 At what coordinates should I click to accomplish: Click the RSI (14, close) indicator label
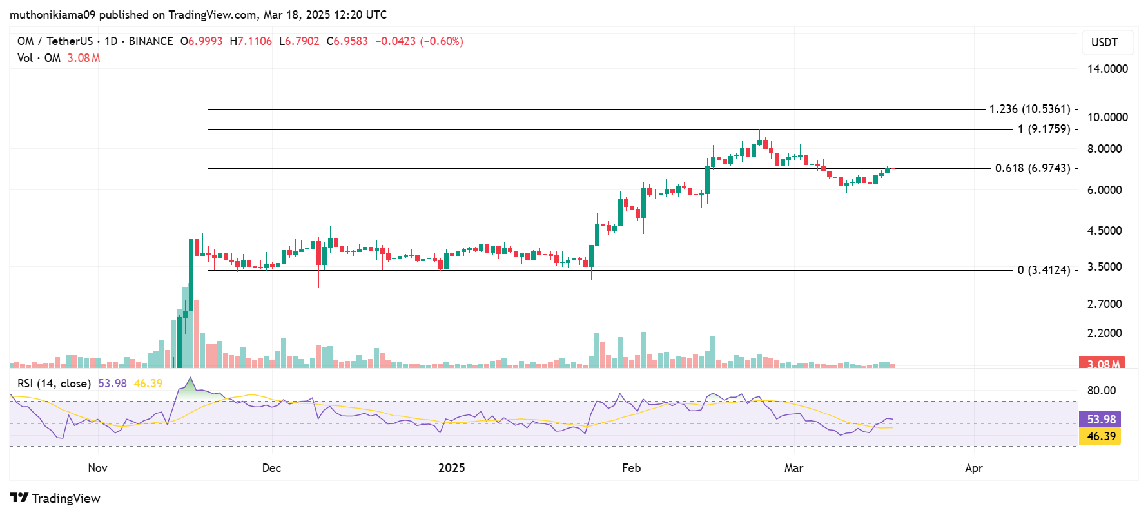click(x=54, y=384)
